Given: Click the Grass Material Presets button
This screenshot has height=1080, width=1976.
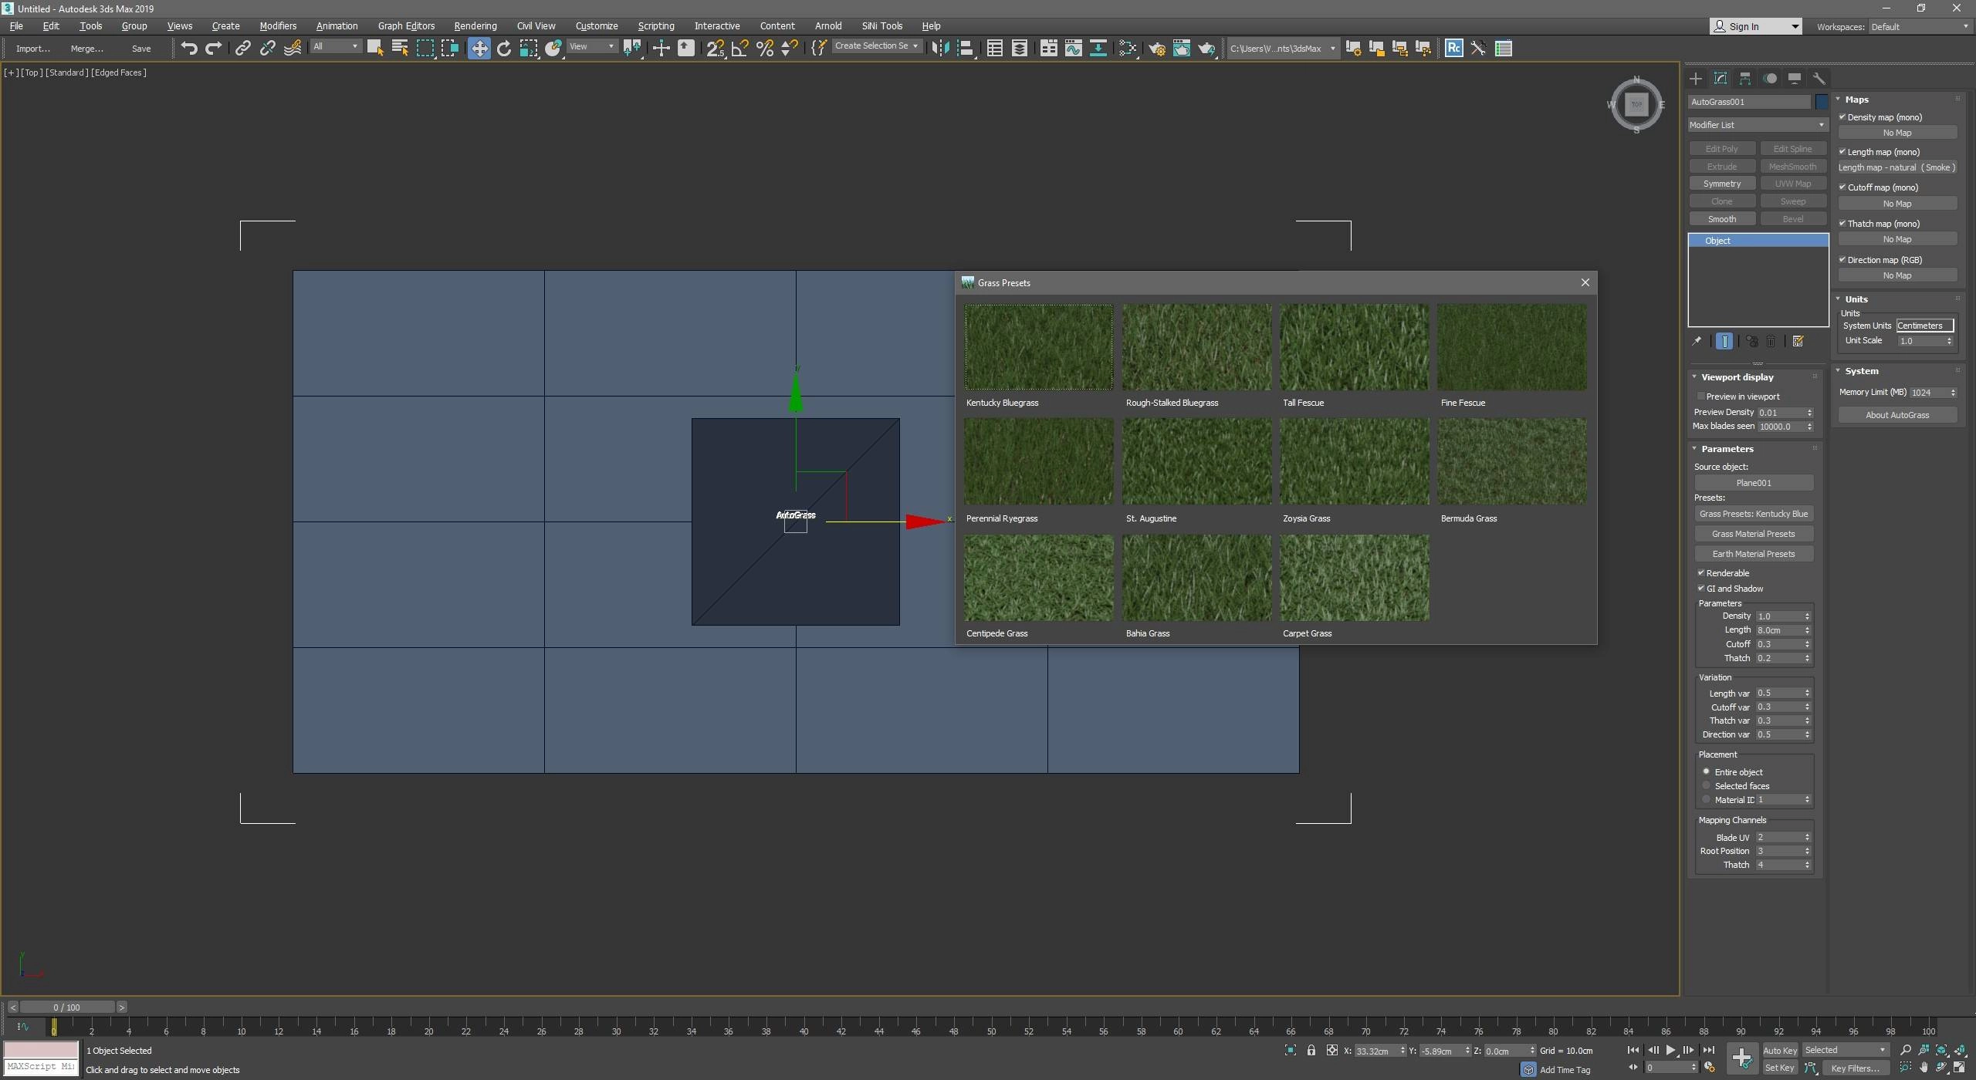Looking at the screenshot, I should [x=1753, y=533].
